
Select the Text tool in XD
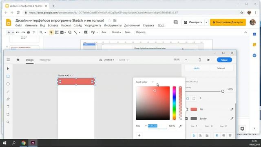[8, 107]
